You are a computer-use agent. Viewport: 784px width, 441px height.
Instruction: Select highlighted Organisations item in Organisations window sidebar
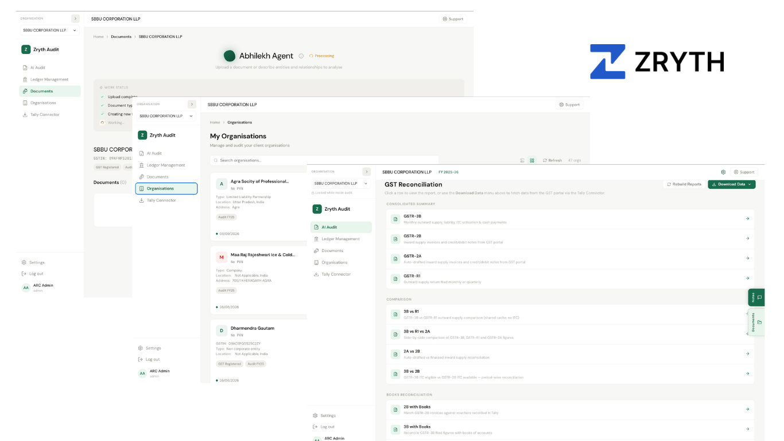(166, 188)
